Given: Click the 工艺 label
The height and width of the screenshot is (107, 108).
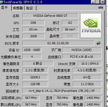Looking at the screenshot, I should tap(16, 30).
